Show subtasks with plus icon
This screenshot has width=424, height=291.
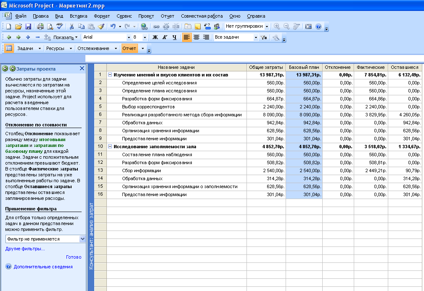pyautogui.click(x=28, y=37)
